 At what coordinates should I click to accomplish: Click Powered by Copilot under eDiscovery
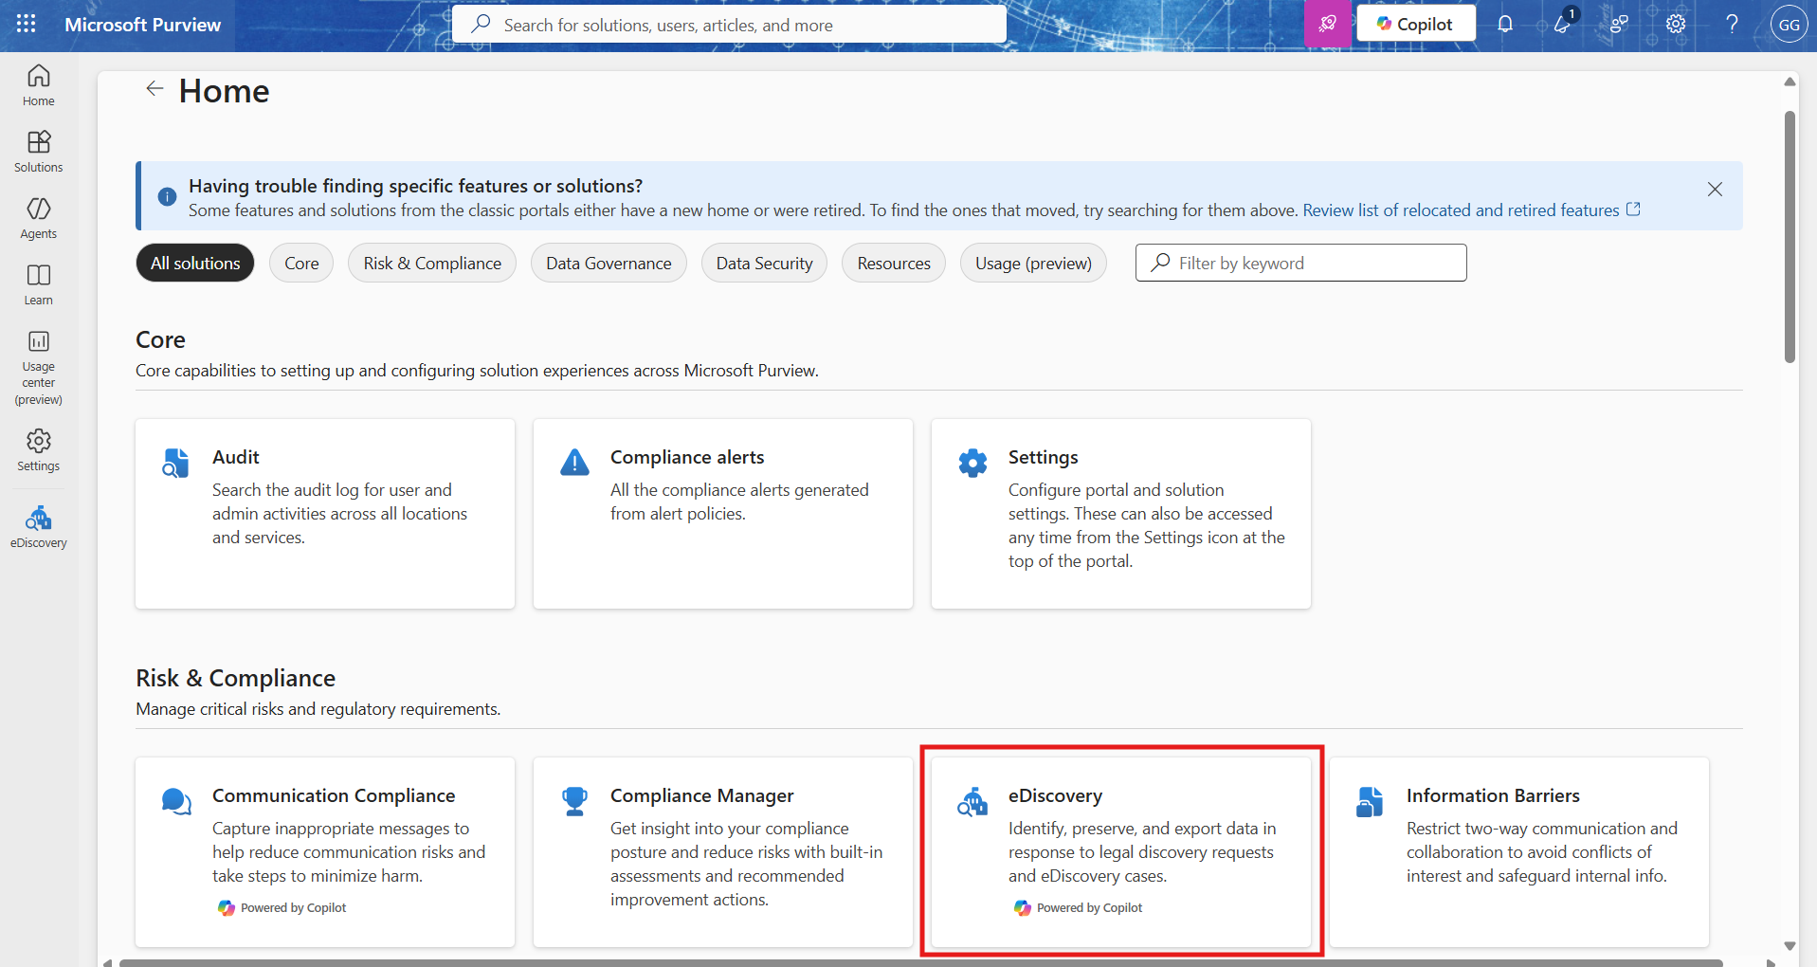[x=1079, y=907]
